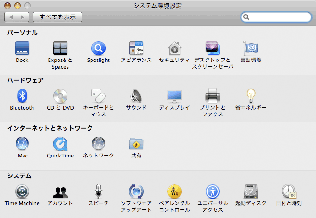Screen dimensions: 316x218
Task: Go back with the left arrow button
Action: pyautogui.click(x=10, y=17)
